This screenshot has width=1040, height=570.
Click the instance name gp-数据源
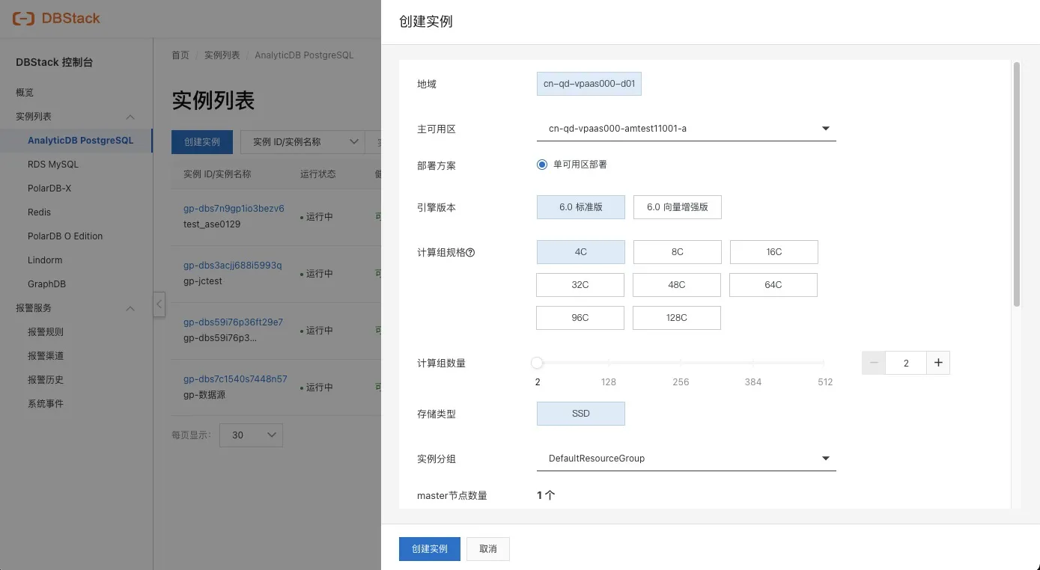204,395
